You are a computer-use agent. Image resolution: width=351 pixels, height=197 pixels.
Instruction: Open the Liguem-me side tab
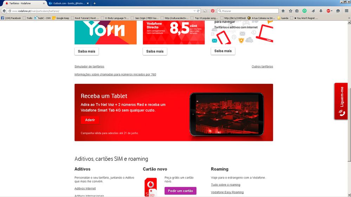(341, 101)
